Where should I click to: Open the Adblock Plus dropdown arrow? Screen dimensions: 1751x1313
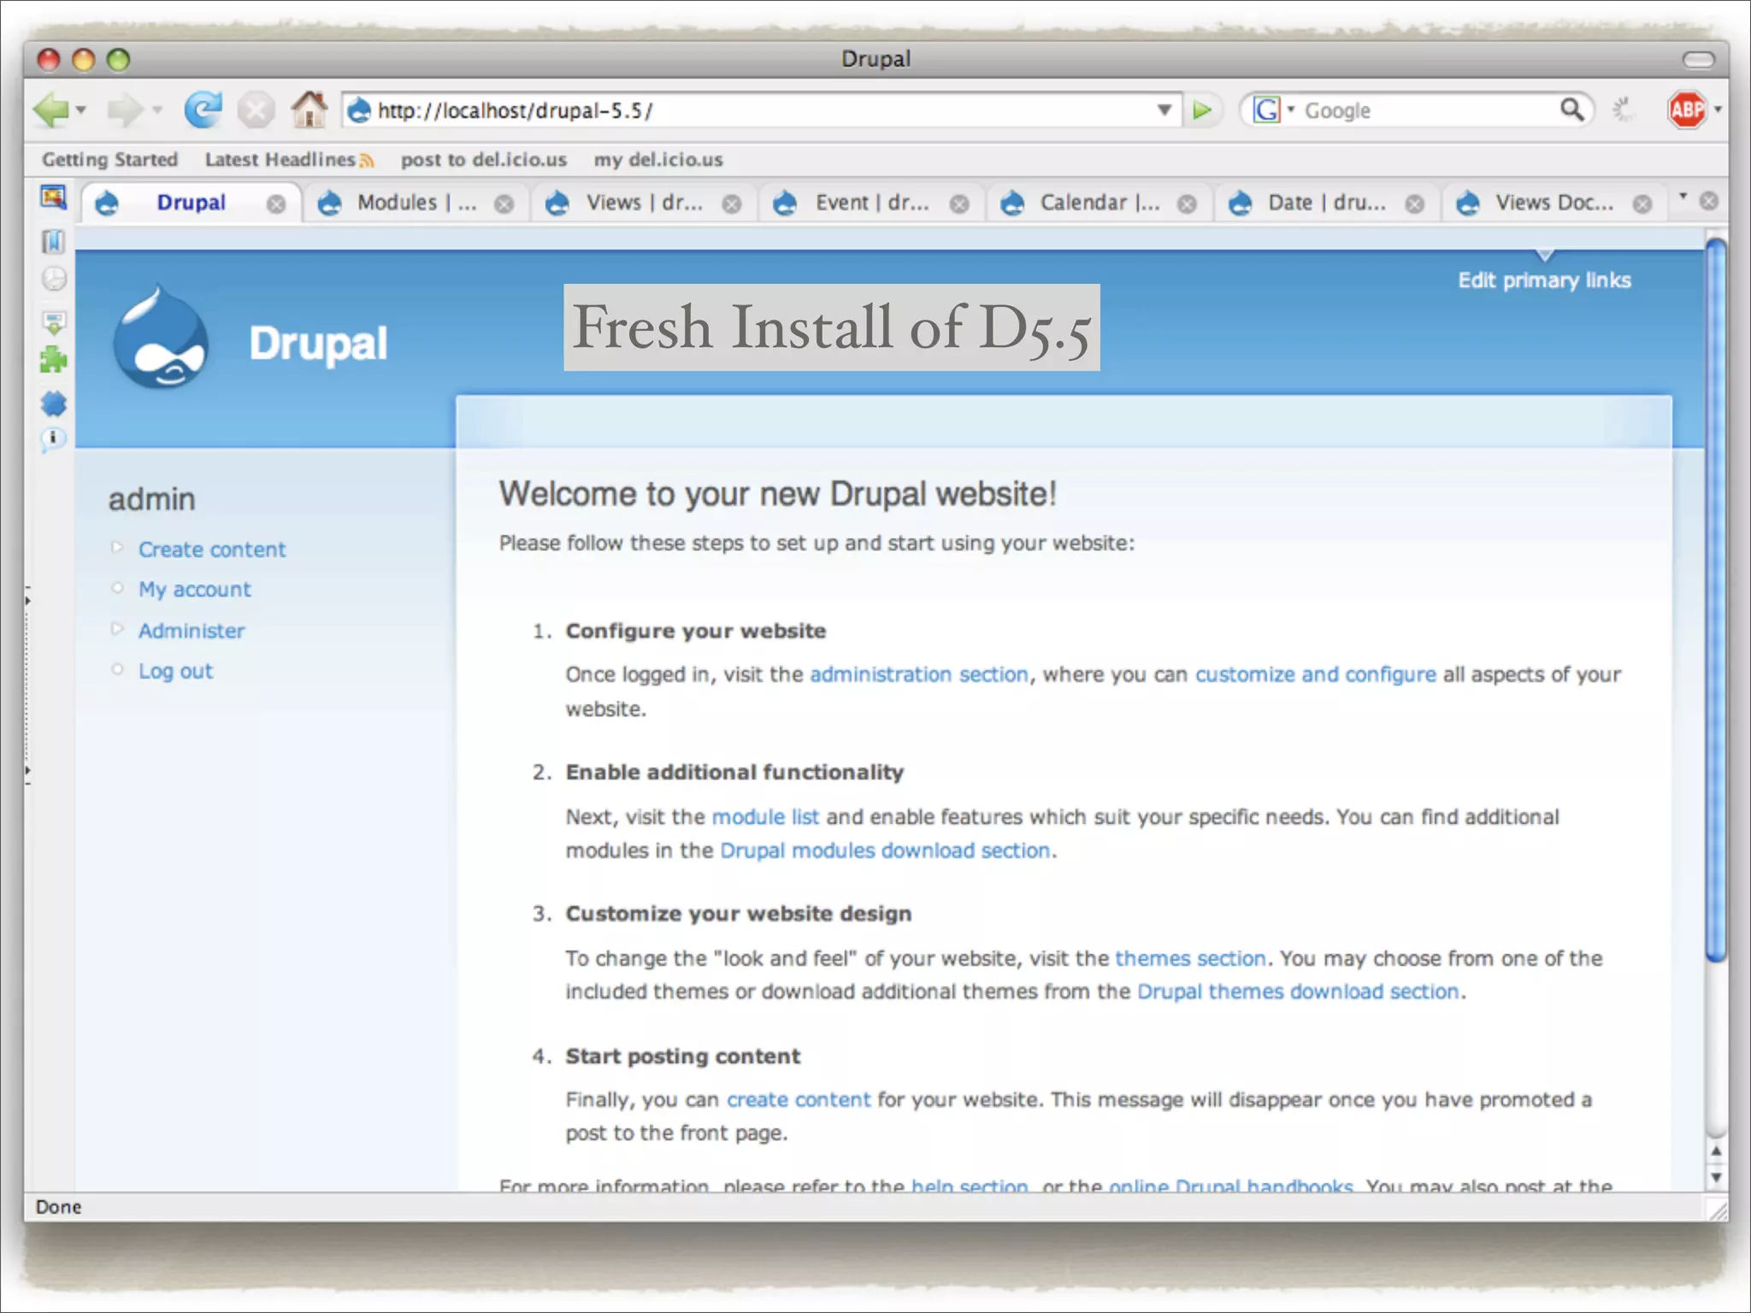(x=1718, y=109)
